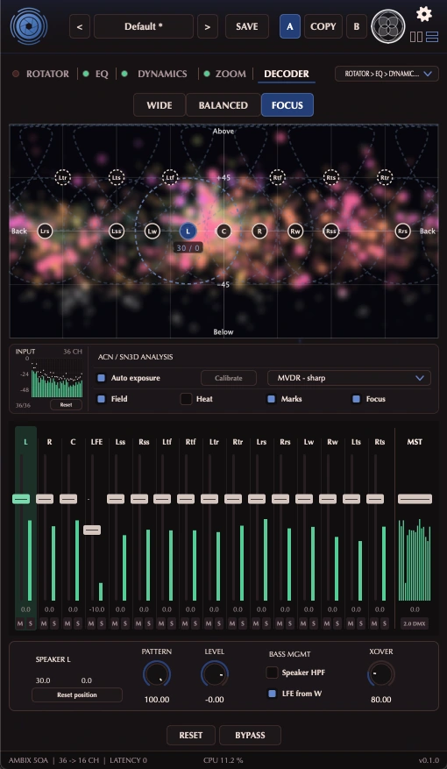
Task: Mute the LFE channel
Action: pyautogui.click(x=90, y=623)
